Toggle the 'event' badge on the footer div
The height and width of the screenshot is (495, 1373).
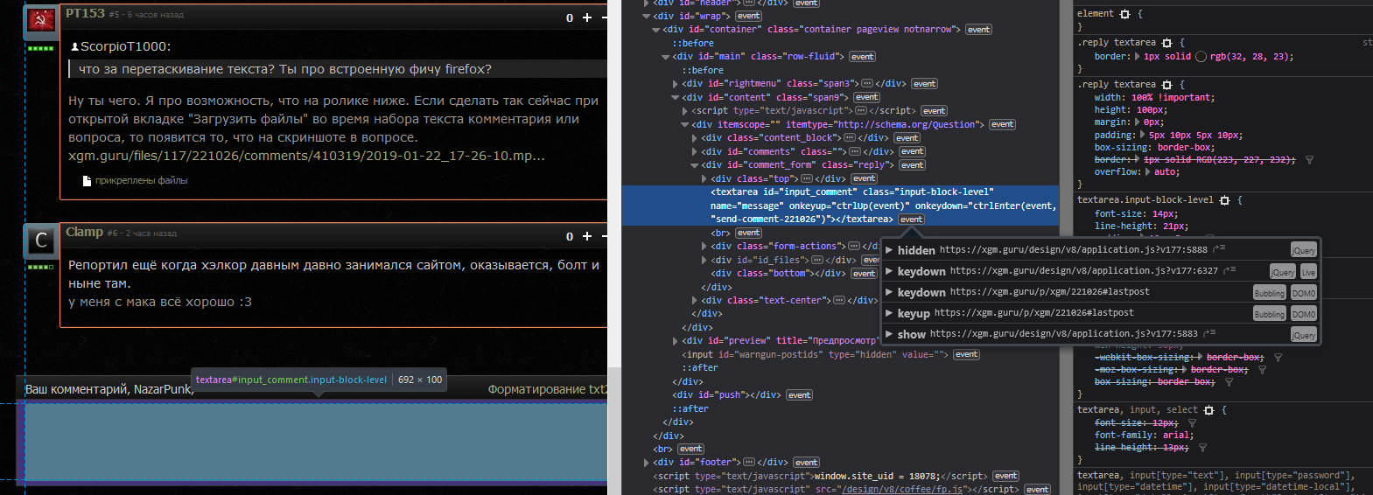tap(806, 463)
